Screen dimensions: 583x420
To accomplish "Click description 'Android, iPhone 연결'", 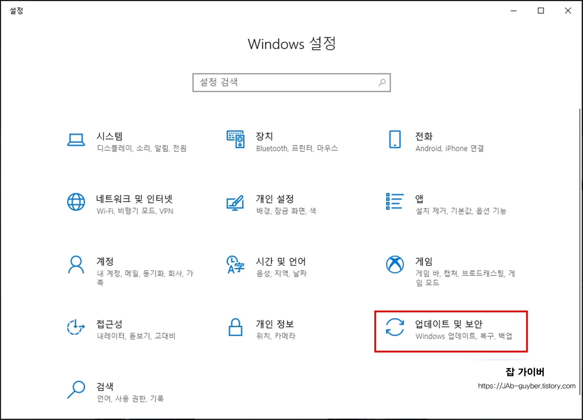I will point(450,148).
